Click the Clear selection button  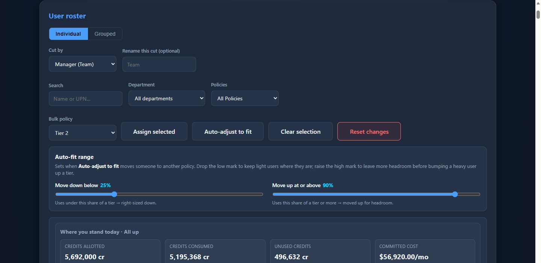301,131
